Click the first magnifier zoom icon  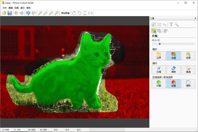pyautogui.click(x=40, y=13)
